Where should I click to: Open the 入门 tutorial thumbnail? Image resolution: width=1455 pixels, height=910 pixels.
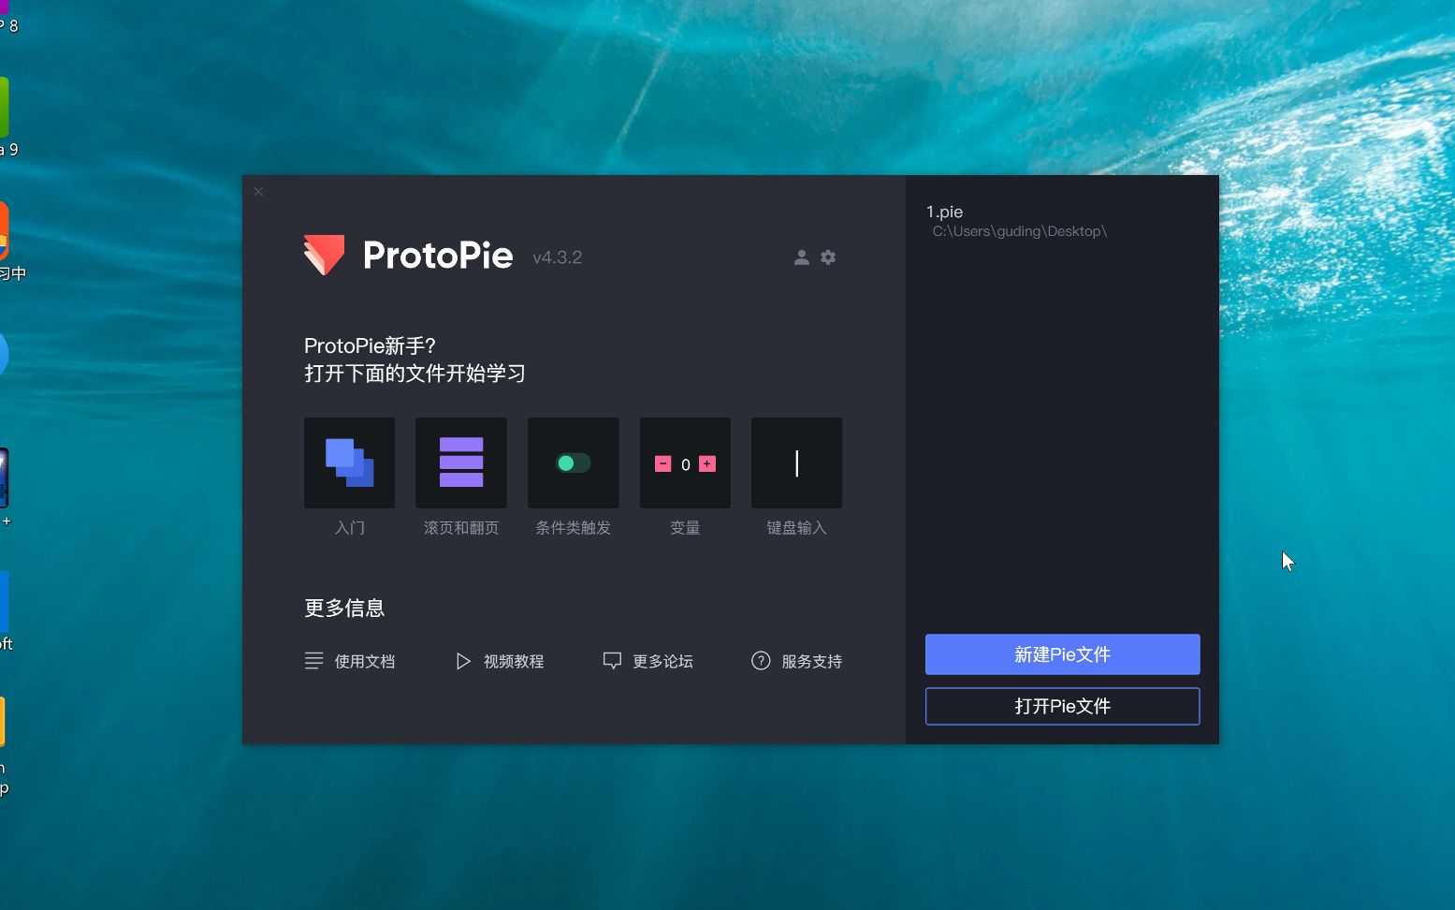coord(349,462)
